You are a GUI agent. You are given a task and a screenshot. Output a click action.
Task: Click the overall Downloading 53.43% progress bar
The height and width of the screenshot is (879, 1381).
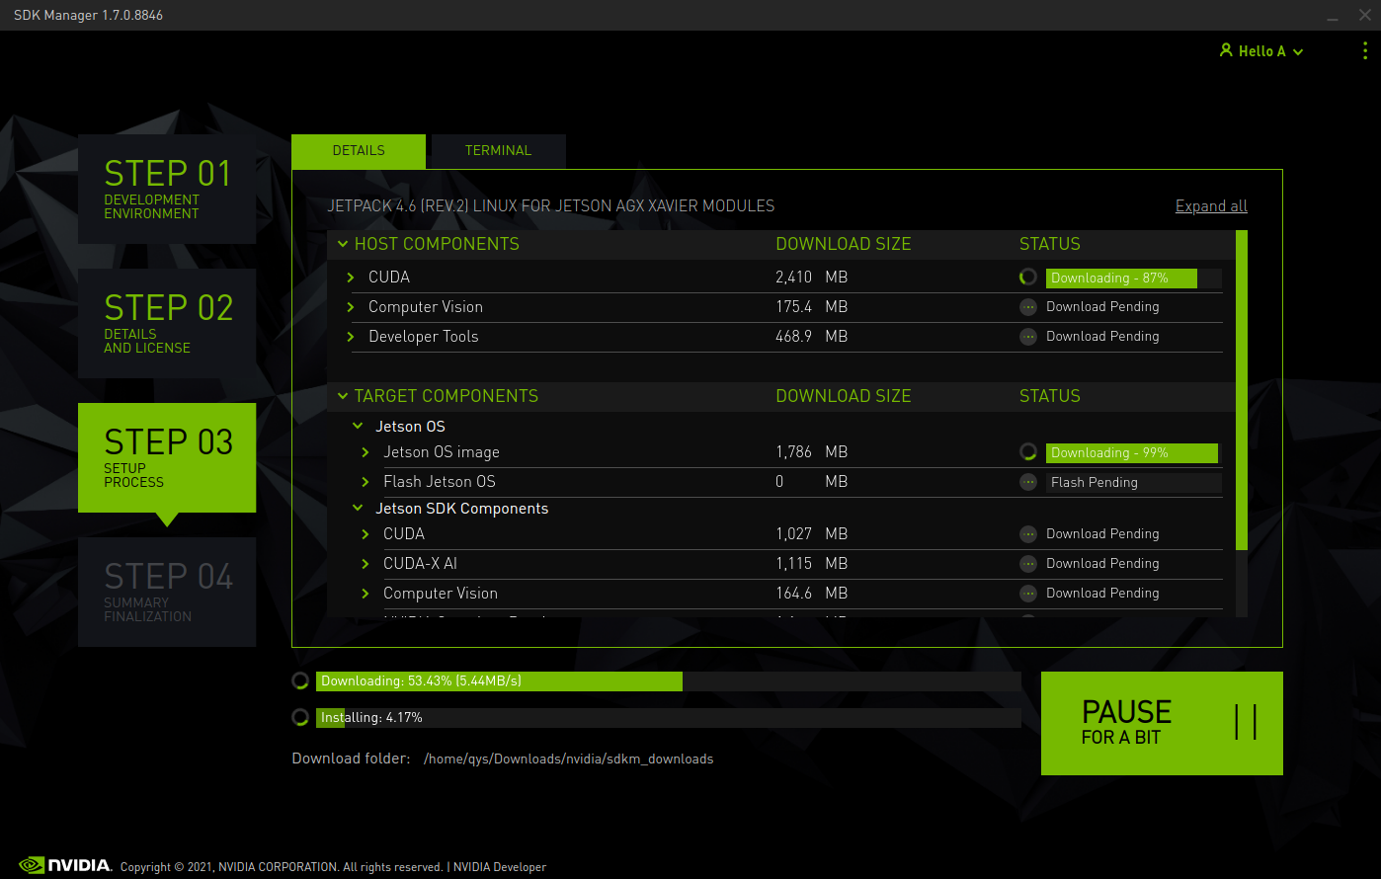669,681
